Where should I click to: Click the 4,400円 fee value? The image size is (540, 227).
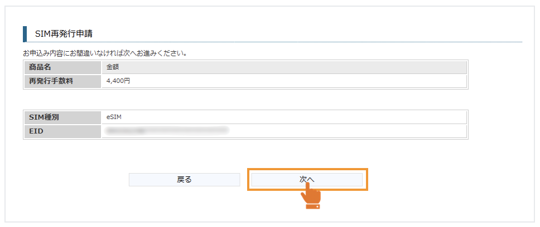point(118,81)
